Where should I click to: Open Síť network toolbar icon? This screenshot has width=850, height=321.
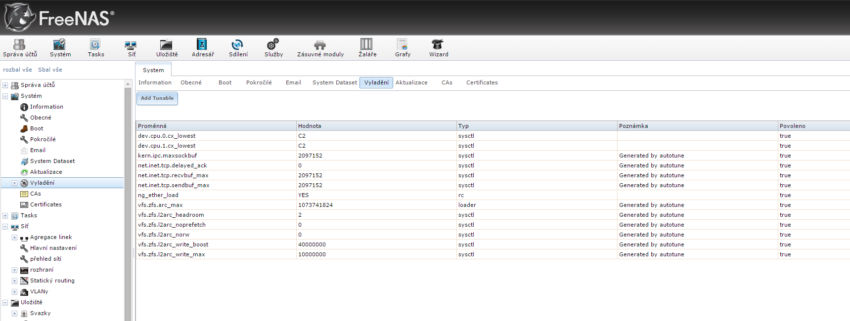132,48
